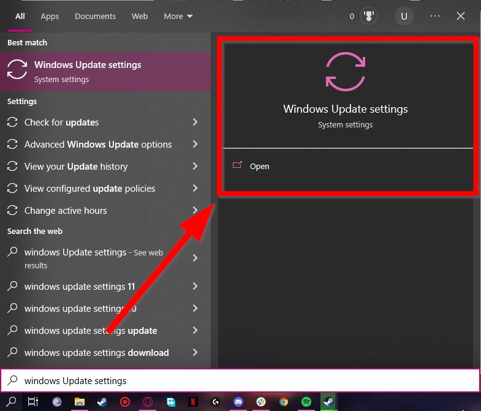Switch to the Documents tab
481x411 pixels.
[x=95, y=17]
